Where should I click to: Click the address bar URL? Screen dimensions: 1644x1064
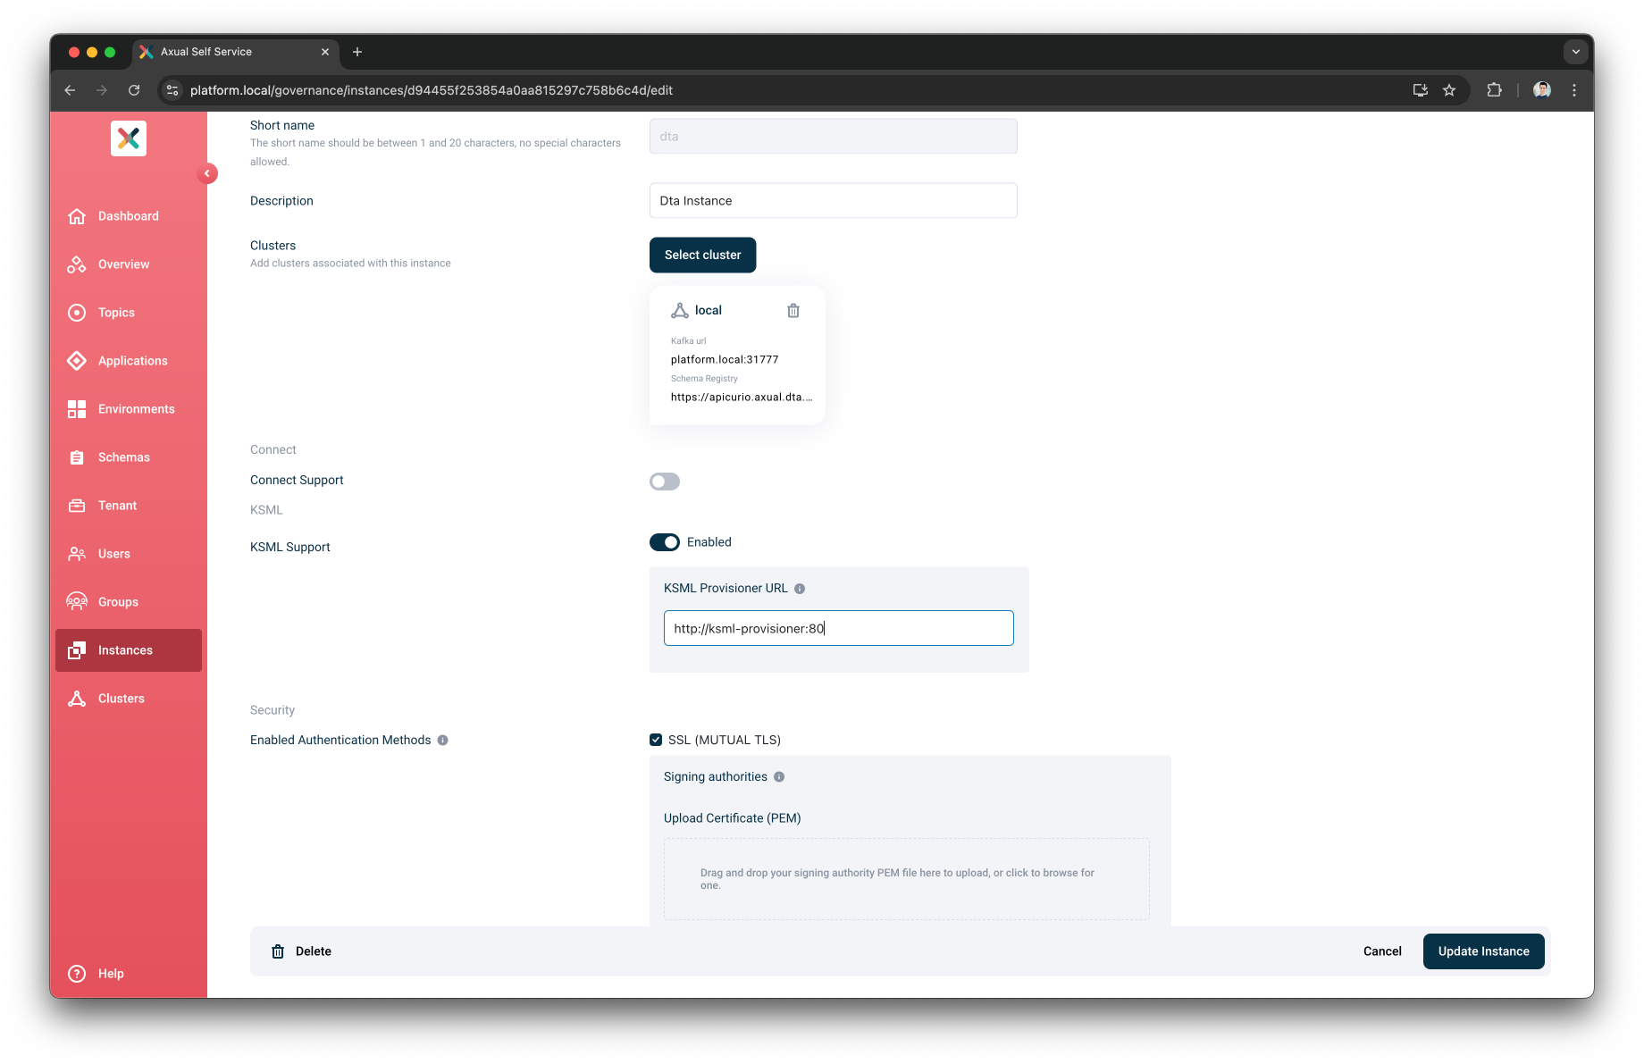tap(432, 90)
